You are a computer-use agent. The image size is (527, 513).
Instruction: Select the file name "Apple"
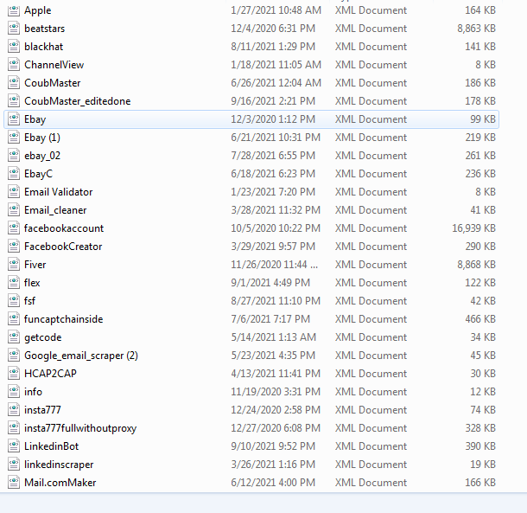coord(38,10)
